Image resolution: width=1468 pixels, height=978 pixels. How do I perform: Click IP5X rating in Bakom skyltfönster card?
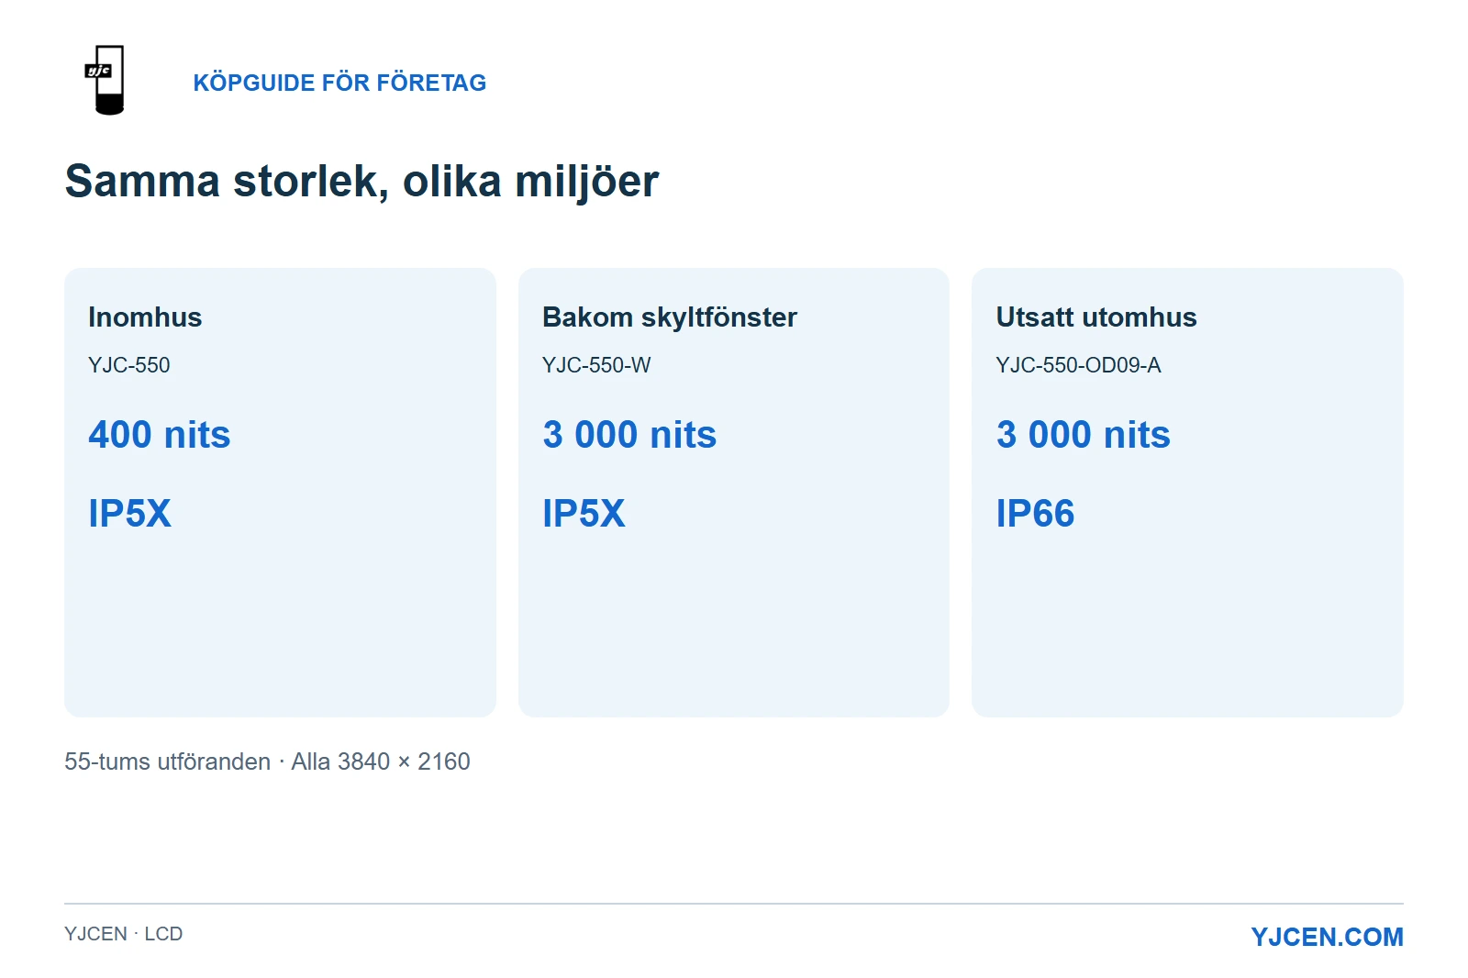(584, 514)
